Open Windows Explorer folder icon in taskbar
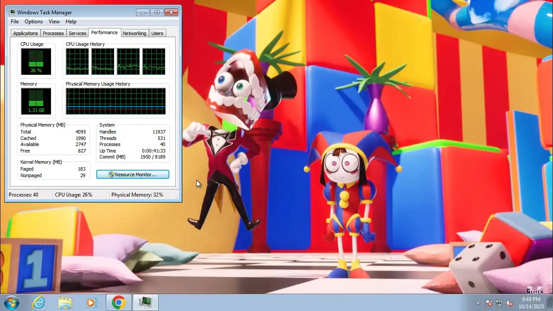This screenshot has width=553, height=311. click(x=65, y=302)
